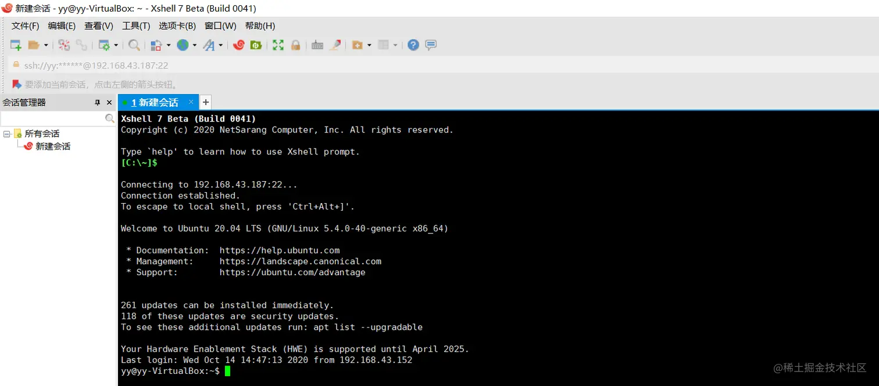Expand the color scheme dropdown arrow

169,45
